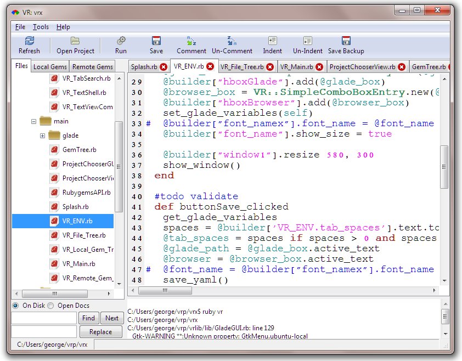462x361 pixels.
Task: Select the Open Docs radio button
Action: point(51,306)
